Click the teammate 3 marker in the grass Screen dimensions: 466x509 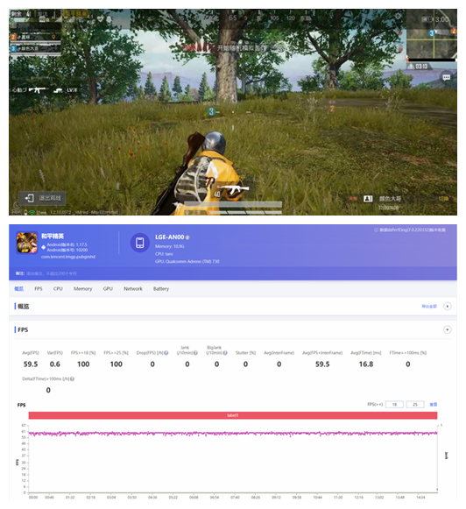[211, 111]
